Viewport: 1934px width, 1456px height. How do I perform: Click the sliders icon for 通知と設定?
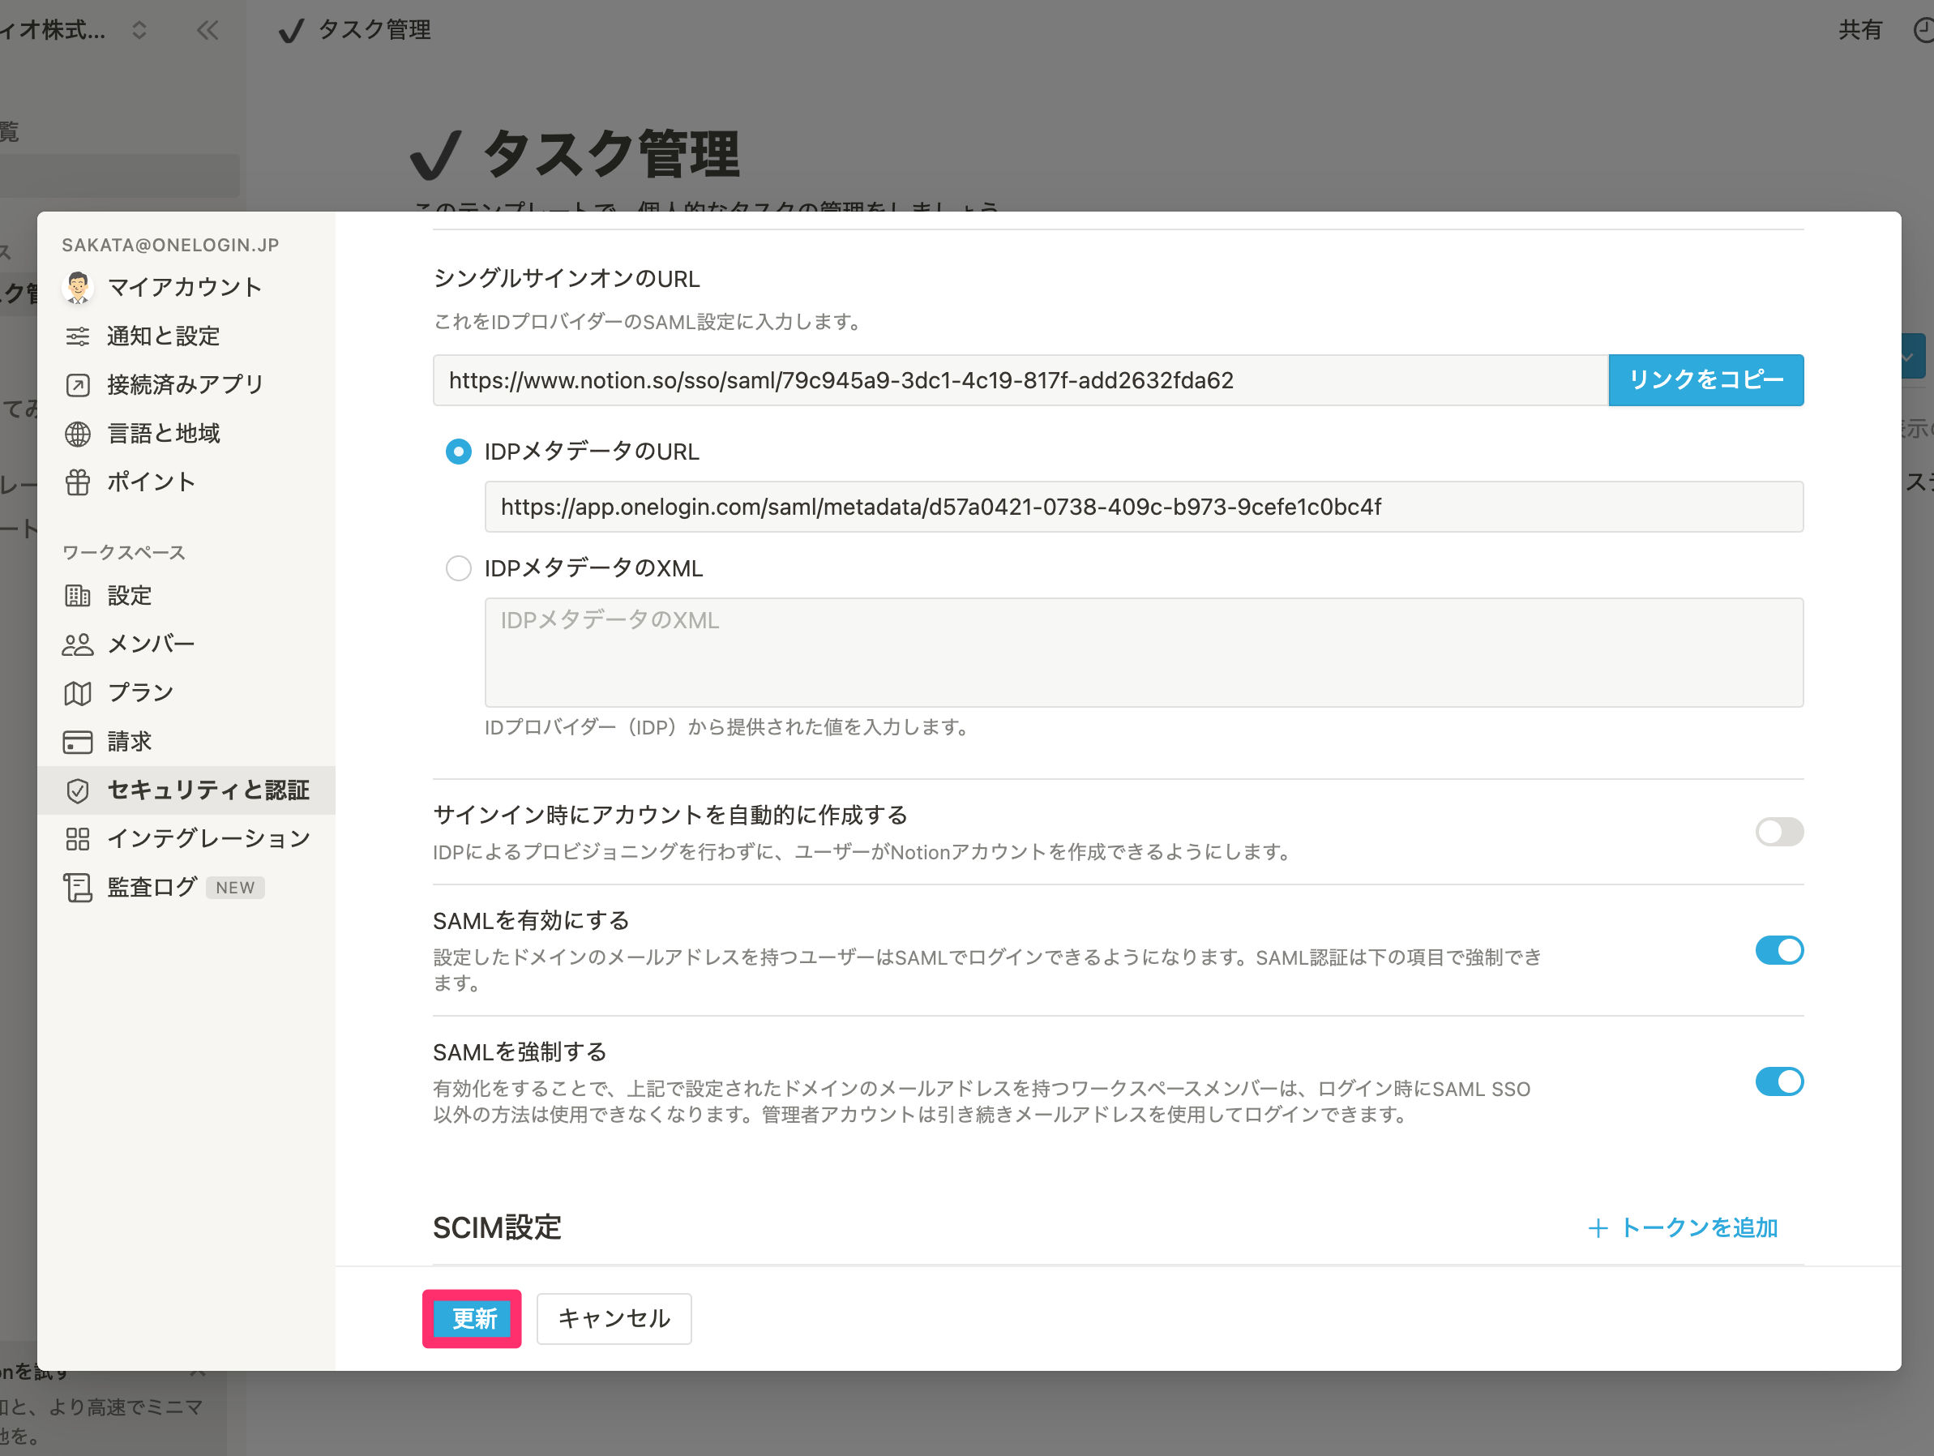point(78,336)
